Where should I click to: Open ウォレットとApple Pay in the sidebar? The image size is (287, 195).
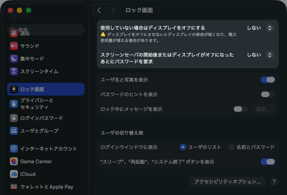(46, 187)
